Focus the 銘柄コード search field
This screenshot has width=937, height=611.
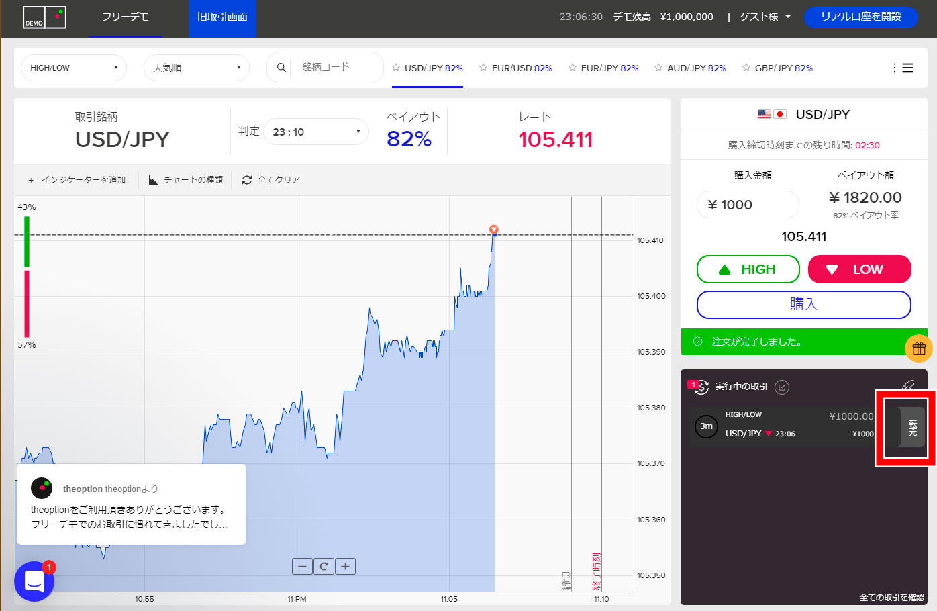336,67
